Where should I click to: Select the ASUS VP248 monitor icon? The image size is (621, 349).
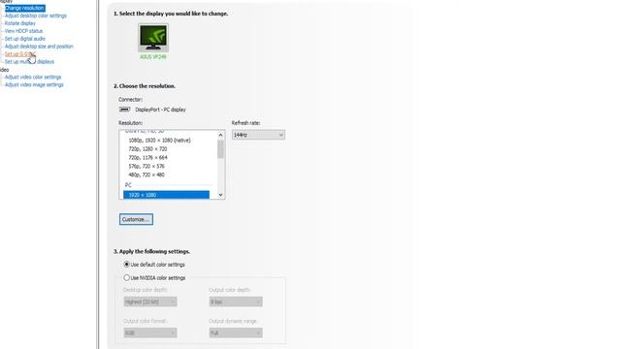coord(153,38)
